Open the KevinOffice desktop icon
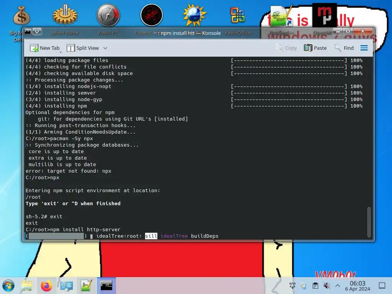Screen dimensions: 392x294 [x=238, y=15]
